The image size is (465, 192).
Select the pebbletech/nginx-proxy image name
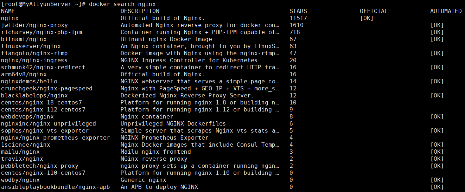coord(40,166)
